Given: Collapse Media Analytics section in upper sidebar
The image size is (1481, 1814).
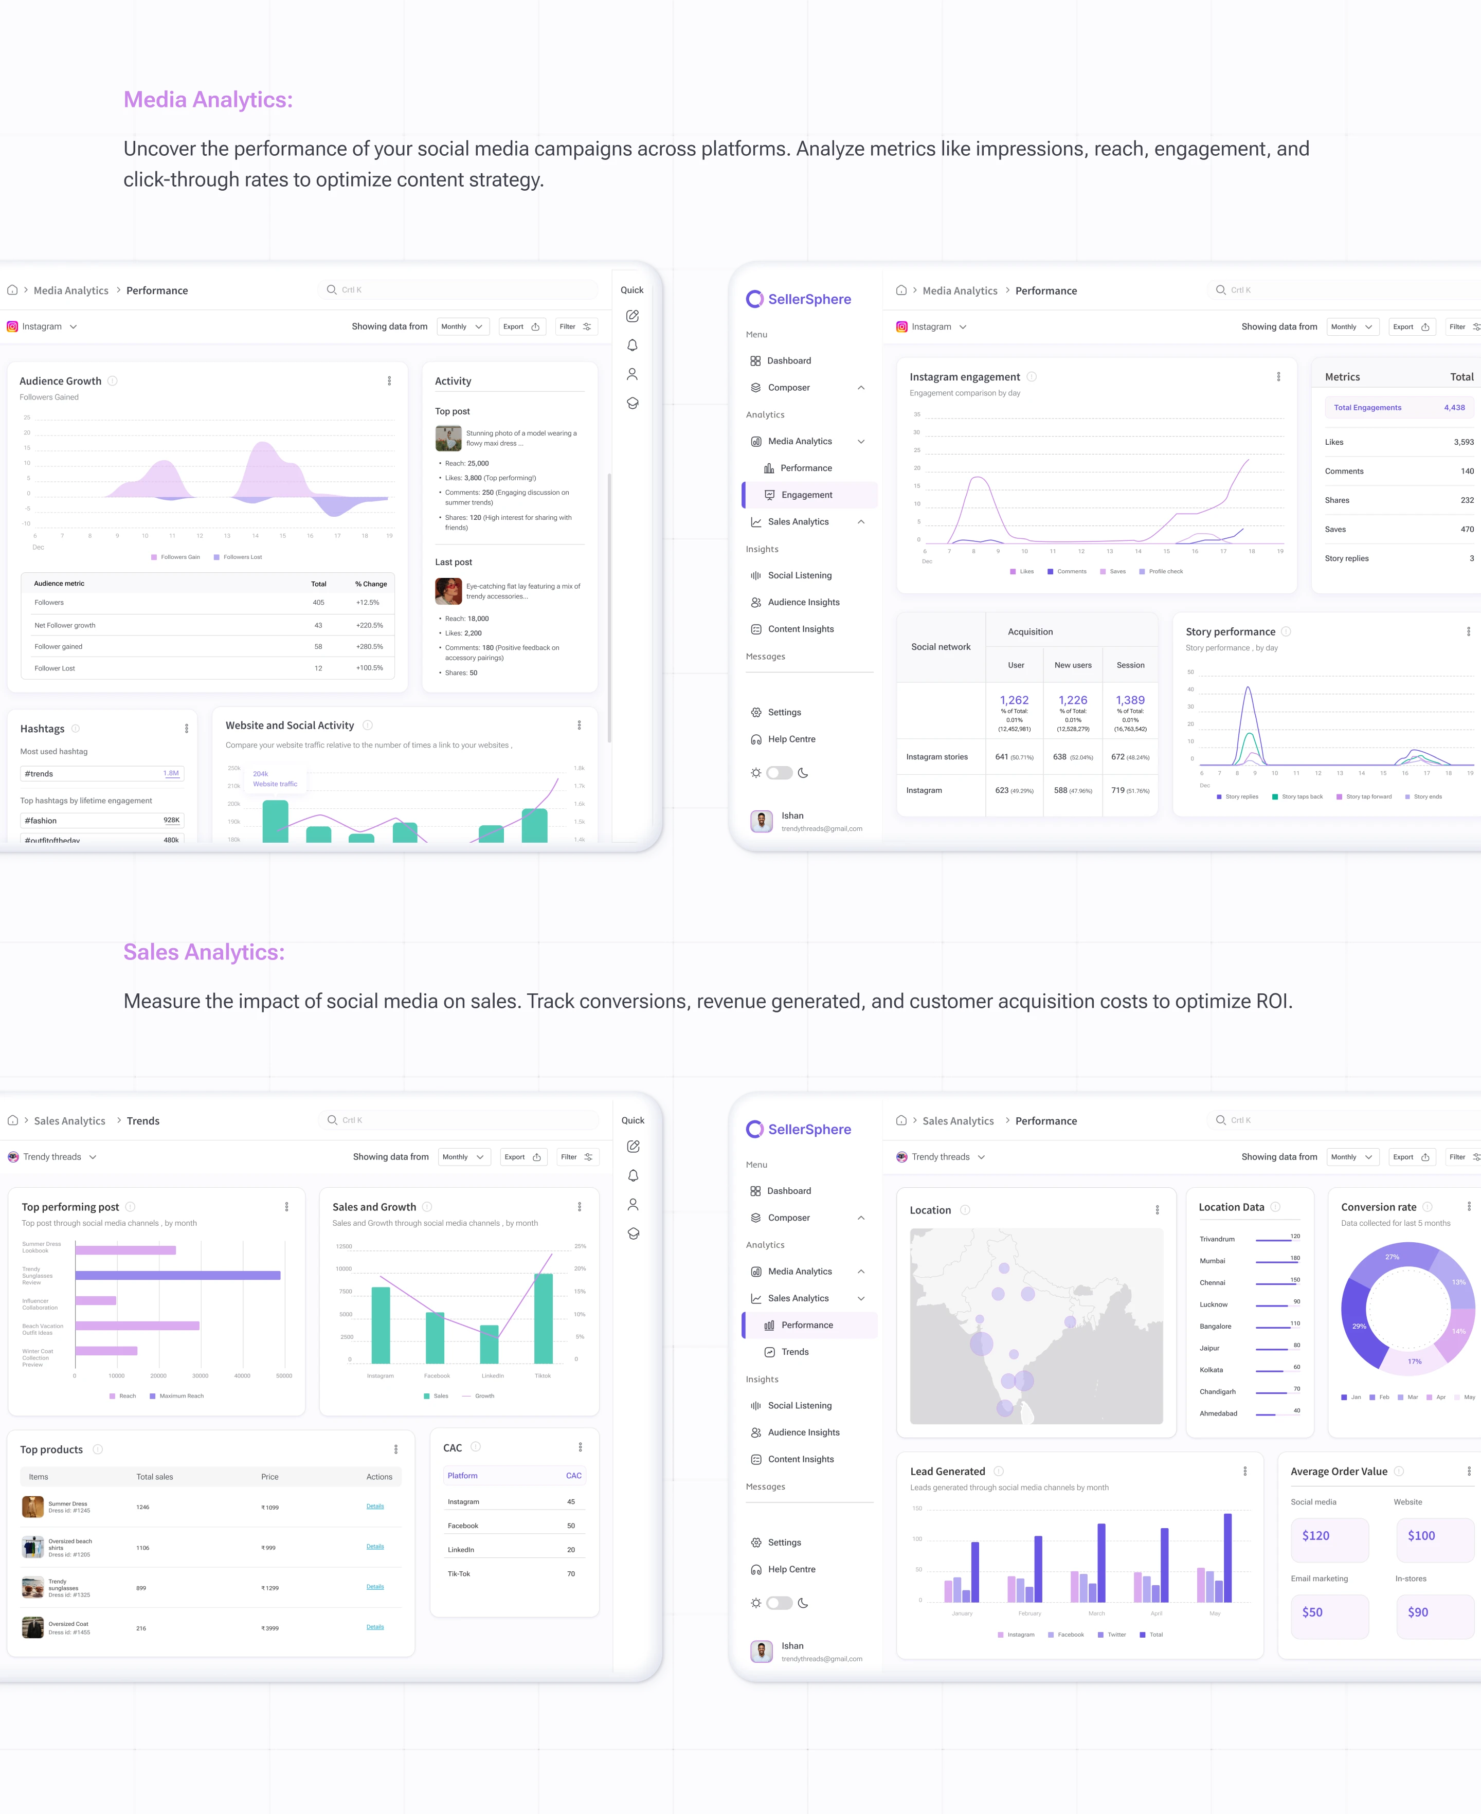Looking at the screenshot, I should coord(861,442).
